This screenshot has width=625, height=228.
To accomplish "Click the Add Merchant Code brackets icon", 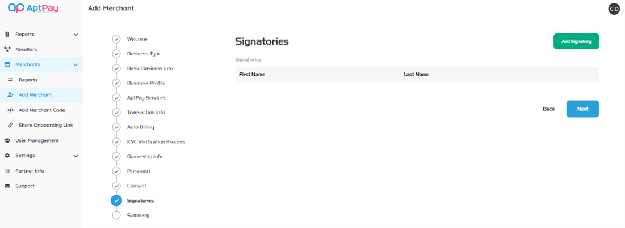I will click(10, 110).
